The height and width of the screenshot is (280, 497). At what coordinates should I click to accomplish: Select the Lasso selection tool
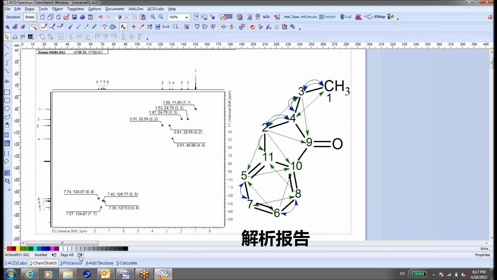point(33,27)
